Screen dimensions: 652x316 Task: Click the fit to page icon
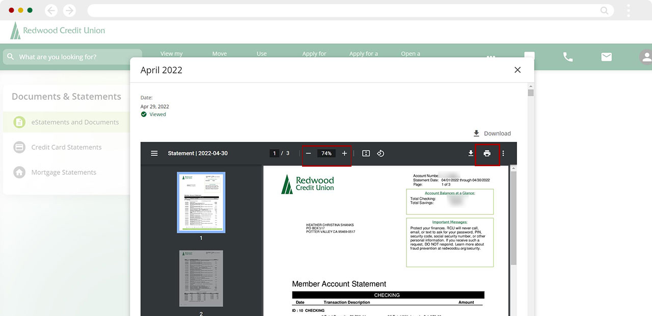point(366,153)
